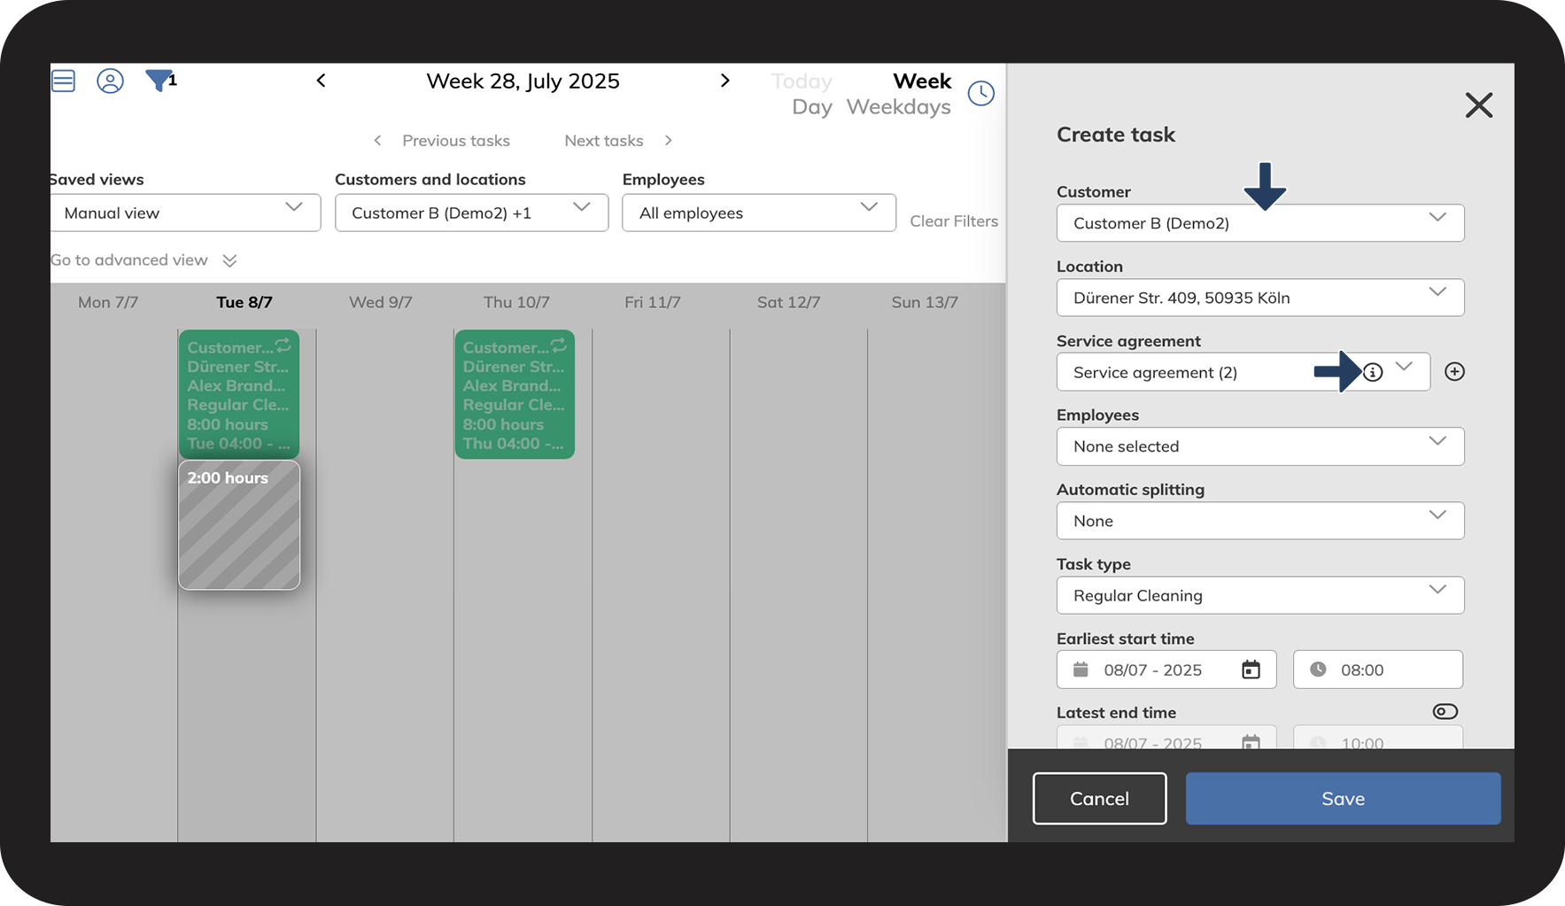Close the Create task panel

(x=1479, y=105)
